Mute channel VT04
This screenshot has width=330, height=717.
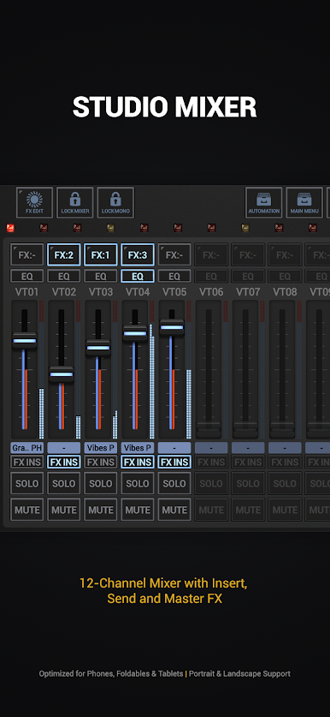pos(138,510)
